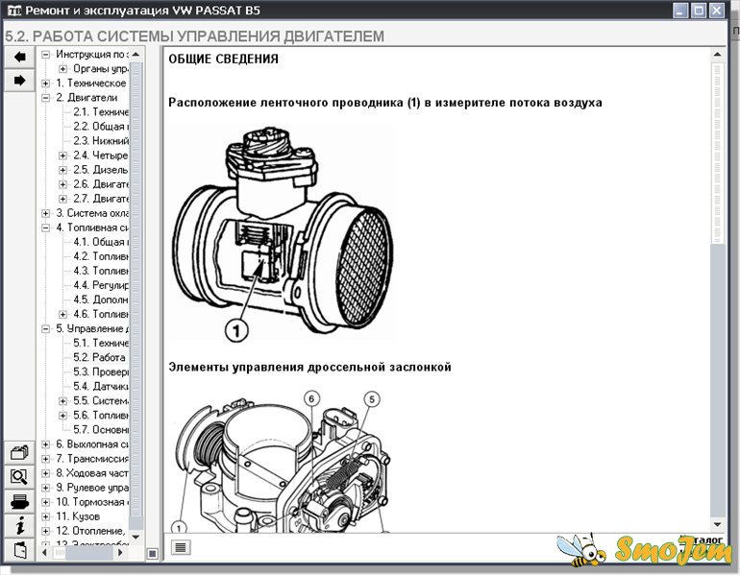Expand the "6. Выхлопная" node
Screen dimensions: 740x575
(x=45, y=444)
